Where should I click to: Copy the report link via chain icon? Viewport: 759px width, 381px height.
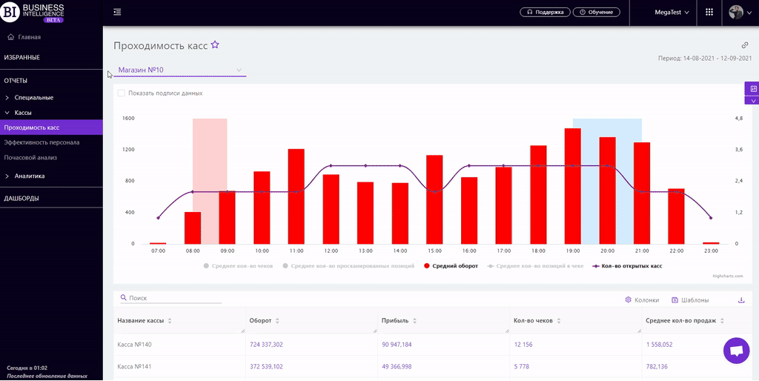pos(745,45)
